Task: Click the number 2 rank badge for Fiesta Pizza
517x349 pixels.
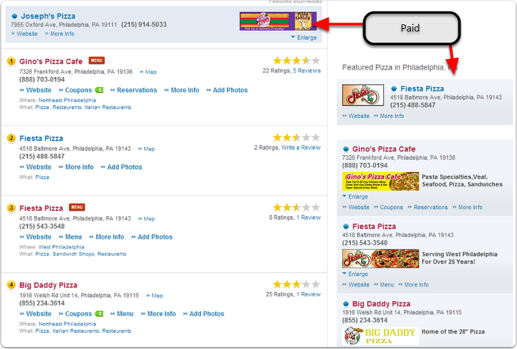Action: 11,138
